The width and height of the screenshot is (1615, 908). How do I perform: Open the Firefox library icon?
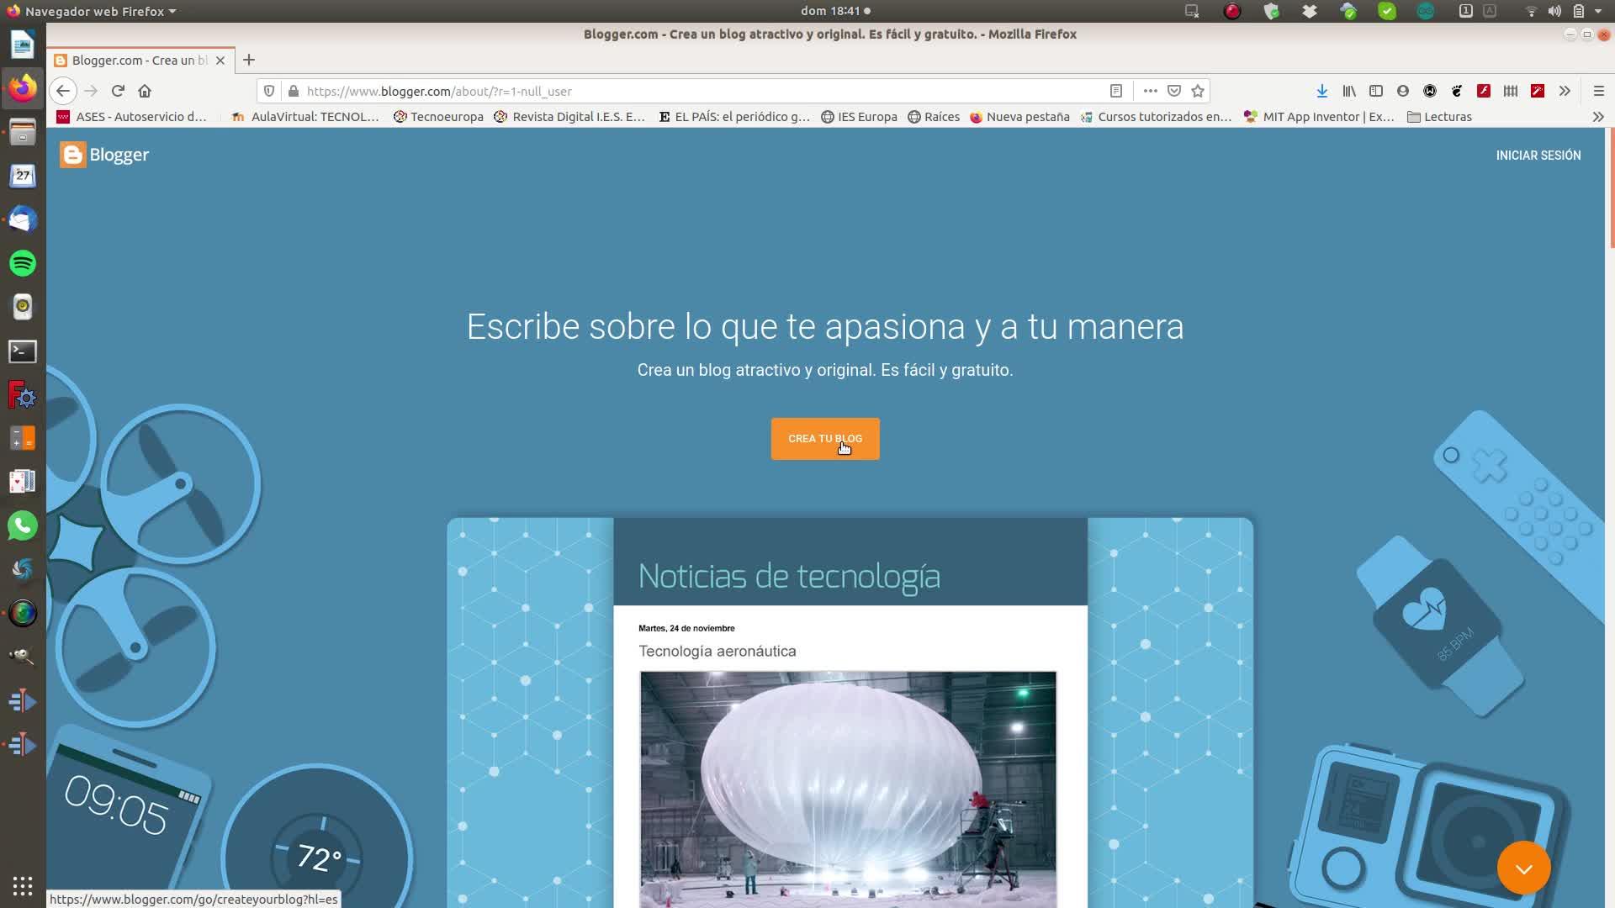(x=1348, y=91)
